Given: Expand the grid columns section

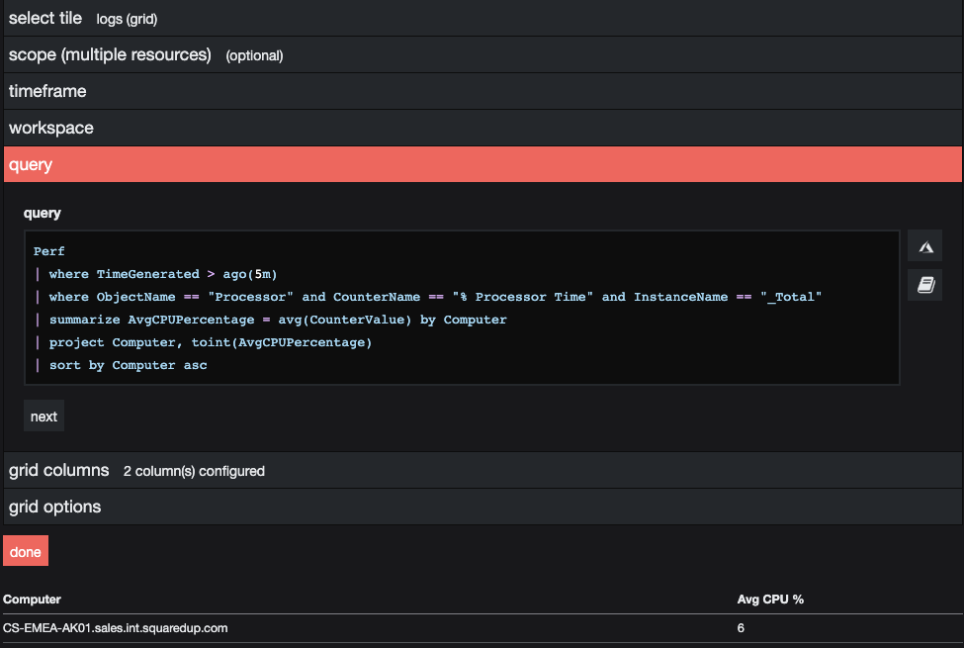Looking at the screenshot, I should pos(58,470).
